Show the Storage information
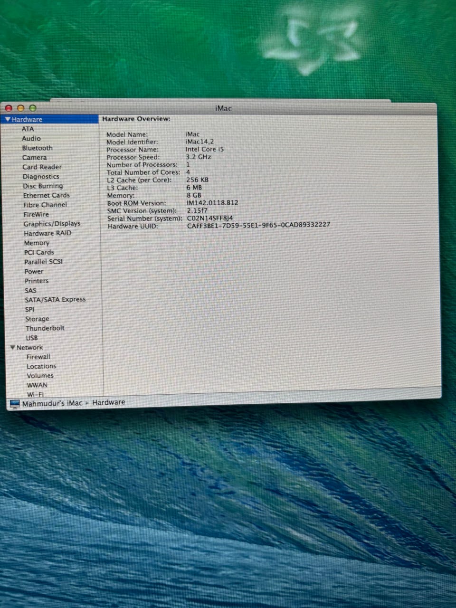This screenshot has width=456, height=608. 37,319
